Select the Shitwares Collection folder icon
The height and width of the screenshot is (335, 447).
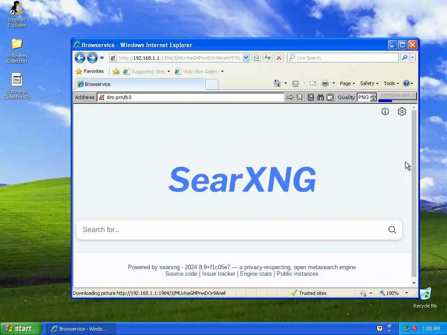tap(17, 51)
